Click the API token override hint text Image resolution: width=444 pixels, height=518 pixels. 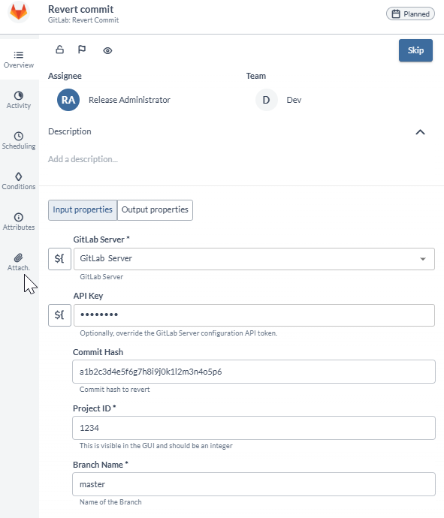tap(179, 333)
